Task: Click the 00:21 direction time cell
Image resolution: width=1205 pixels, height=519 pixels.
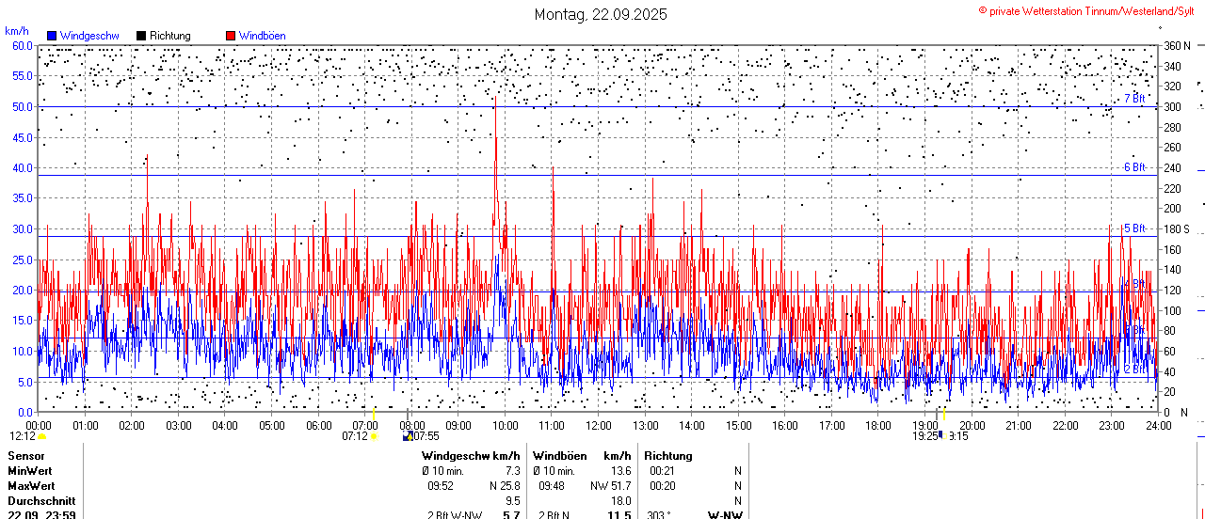Action: point(663,471)
